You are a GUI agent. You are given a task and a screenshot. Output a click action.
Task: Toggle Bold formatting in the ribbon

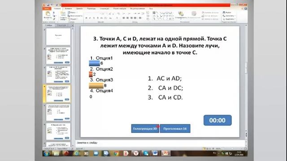tap(86, 18)
